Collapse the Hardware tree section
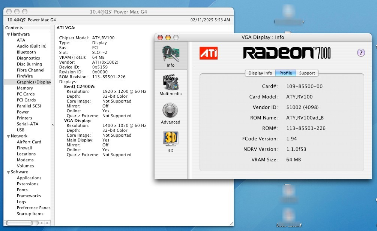The image size is (377, 231). tap(8, 34)
